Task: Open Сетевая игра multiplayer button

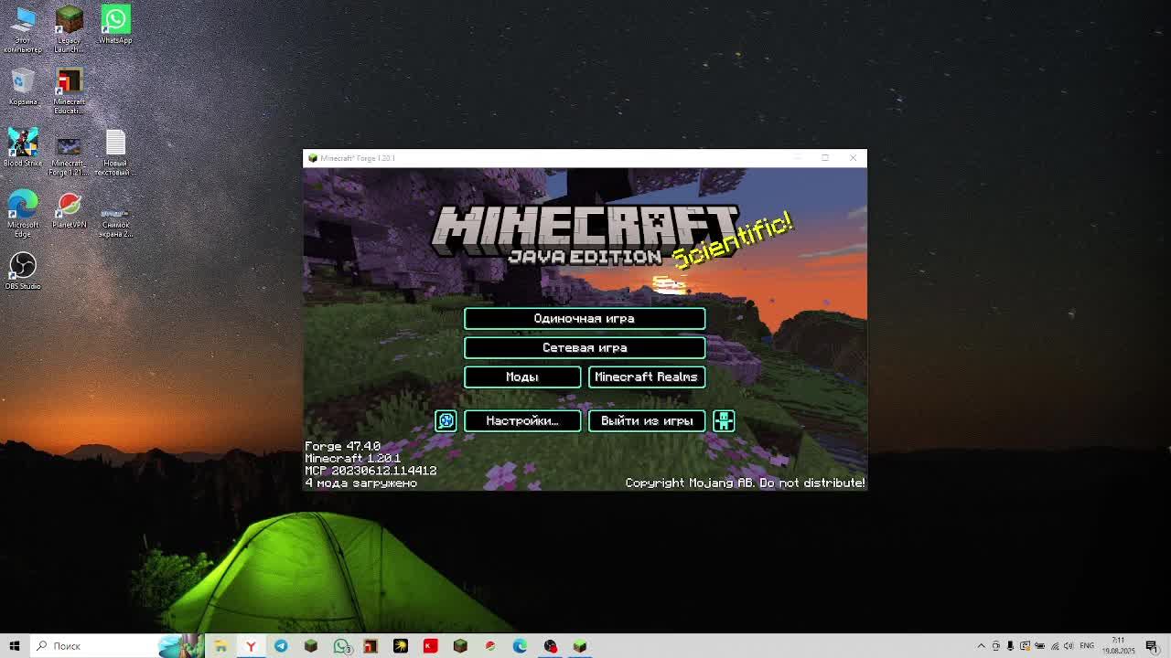Action: 585,347
